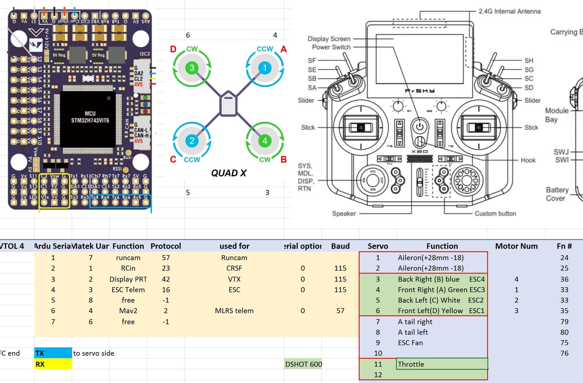Click the Motor Num header cell
The image size is (583, 383).
[x=516, y=246]
